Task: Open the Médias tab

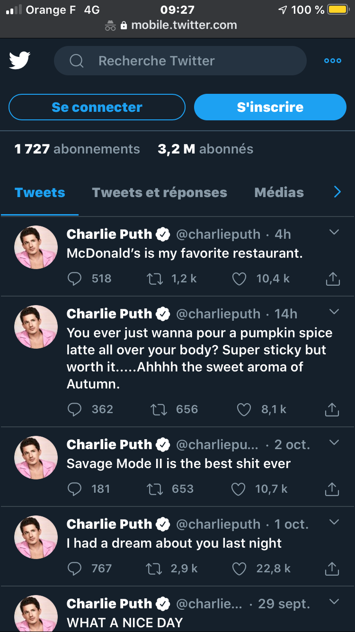Action: point(279,192)
